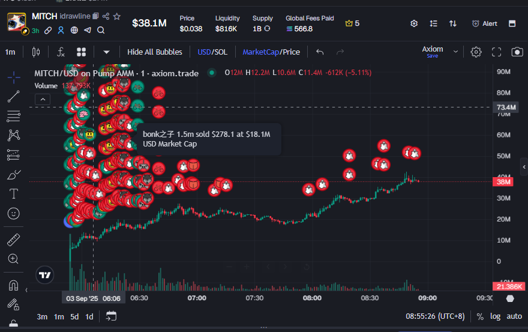Click the idrawline token name
528x332 pixels.
coord(75,16)
